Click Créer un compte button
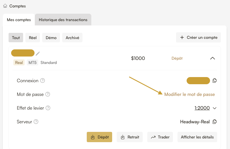This screenshot has width=230, height=149. [x=198, y=37]
